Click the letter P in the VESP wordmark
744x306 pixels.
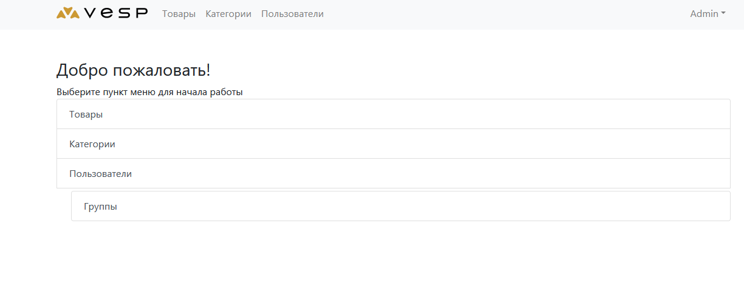[141, 13]
